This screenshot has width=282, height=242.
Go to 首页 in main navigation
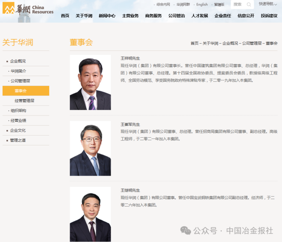(65, 16)
